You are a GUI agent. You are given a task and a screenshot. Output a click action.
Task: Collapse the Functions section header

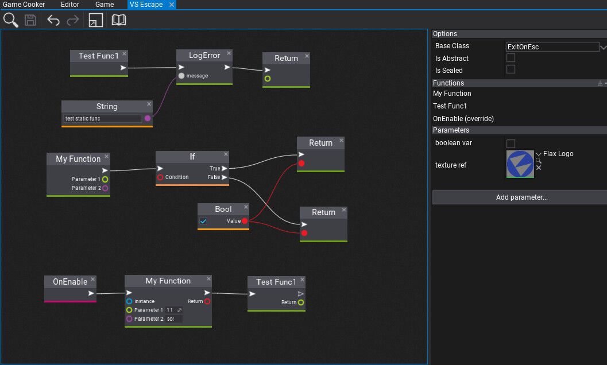pos(449,83)
